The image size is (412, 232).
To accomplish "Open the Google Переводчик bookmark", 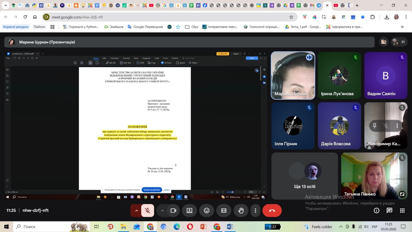I will click(x=145, y=27).
